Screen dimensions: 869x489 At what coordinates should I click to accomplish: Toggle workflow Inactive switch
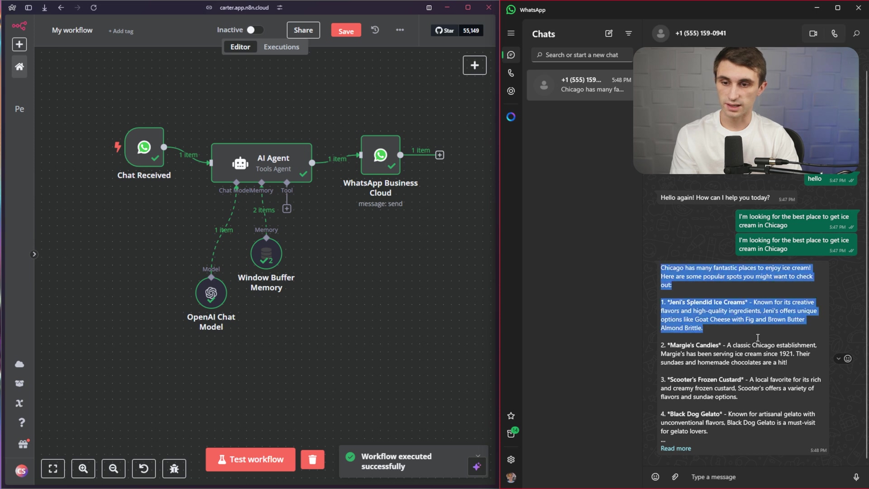click(254, 30)
